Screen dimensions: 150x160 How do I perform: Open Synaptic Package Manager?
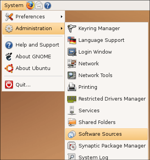106,146
